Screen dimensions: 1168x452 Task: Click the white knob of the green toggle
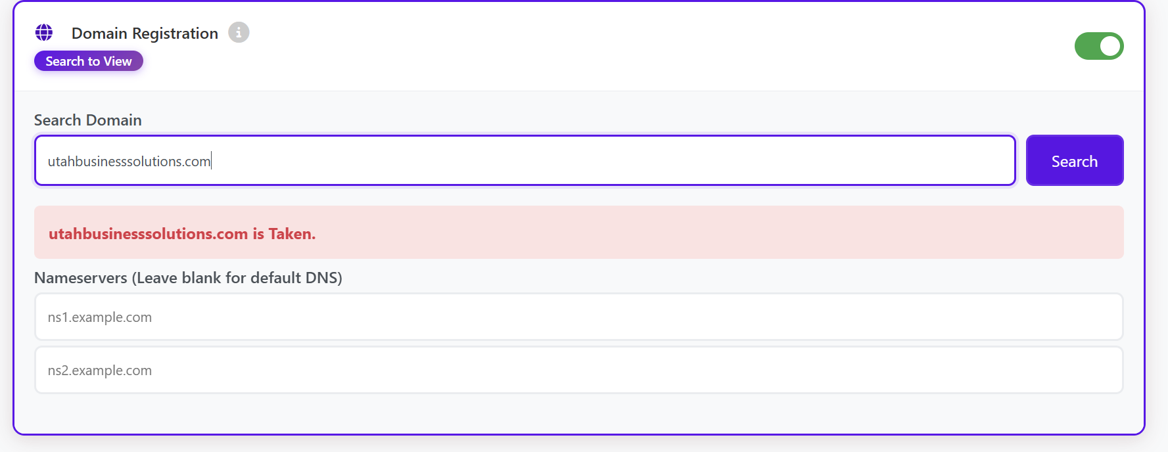coord(1110,46)
